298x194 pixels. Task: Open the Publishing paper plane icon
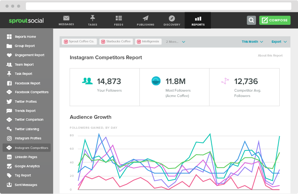(x=146, y=18)
